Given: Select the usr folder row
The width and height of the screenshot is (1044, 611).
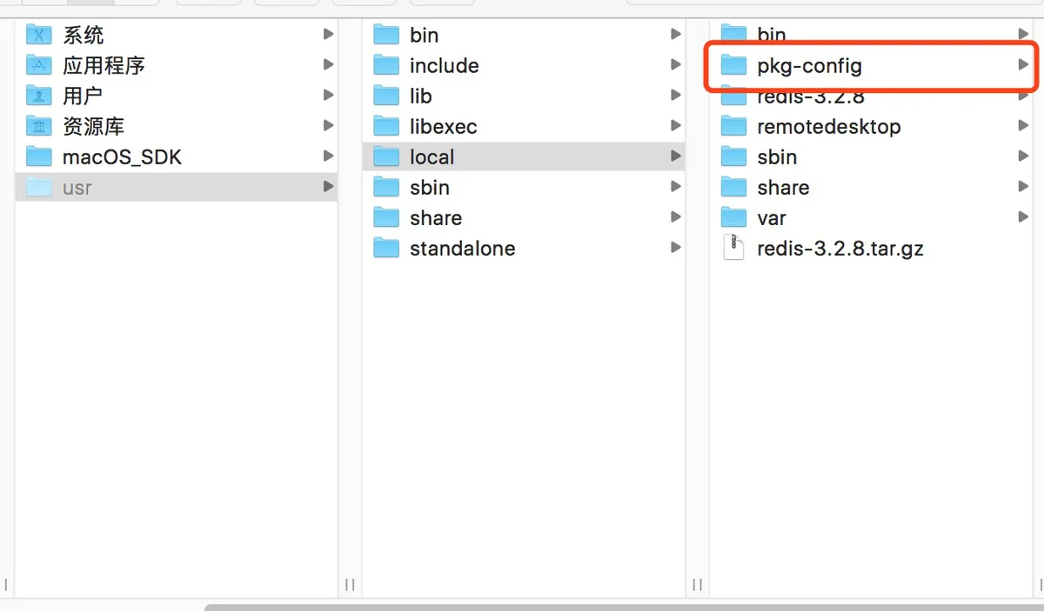Looking at the screenshot, I should [x=177, y=187].
